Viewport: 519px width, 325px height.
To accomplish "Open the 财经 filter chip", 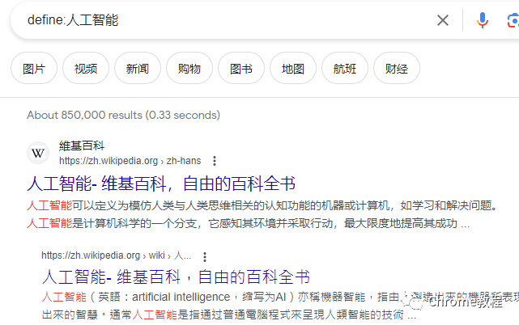I will click(x=397, y=69).
